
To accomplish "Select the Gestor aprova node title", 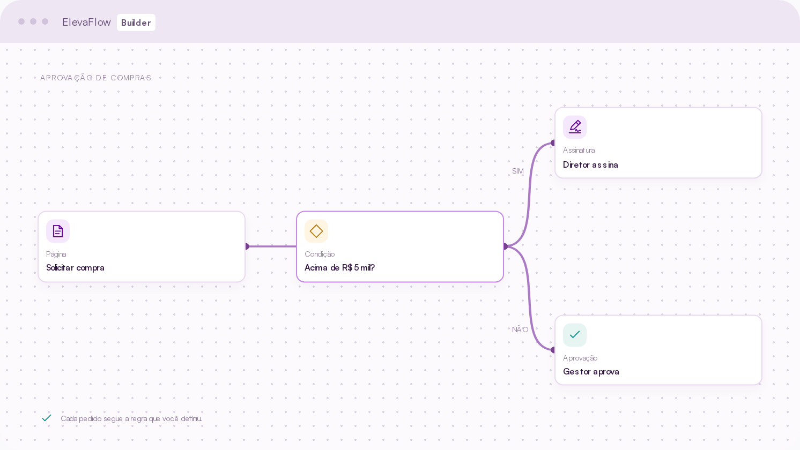I will [591, 371].
